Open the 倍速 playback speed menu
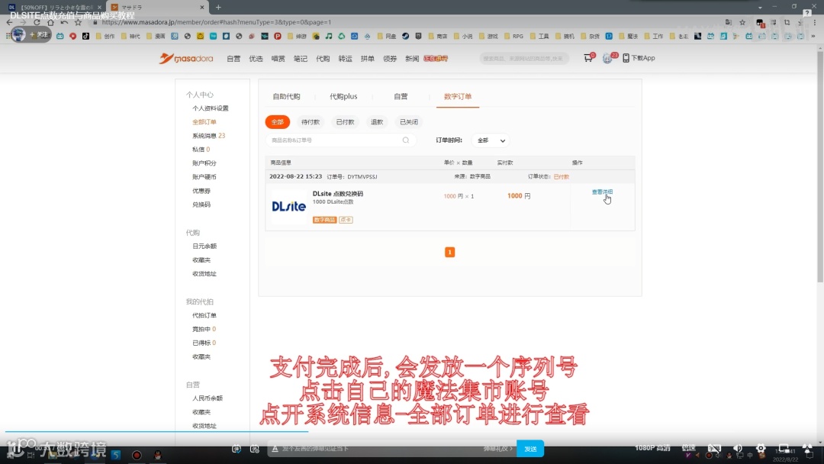The height and width of the screenshot is (464, 824). [x=688, y=448]
